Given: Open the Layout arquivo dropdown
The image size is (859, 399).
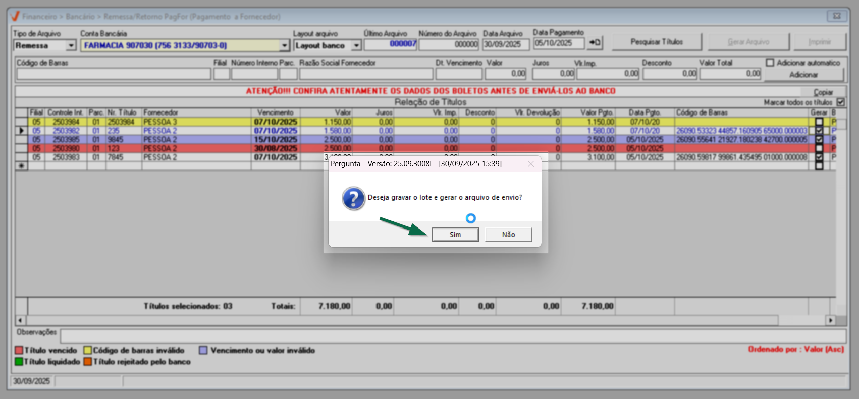Looking at the screenshot, I should [356, 46].
